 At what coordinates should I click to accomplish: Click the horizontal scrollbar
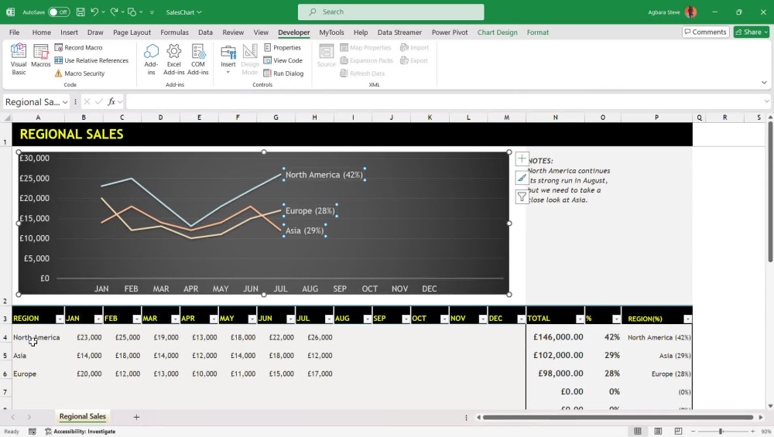pos(618,417)
